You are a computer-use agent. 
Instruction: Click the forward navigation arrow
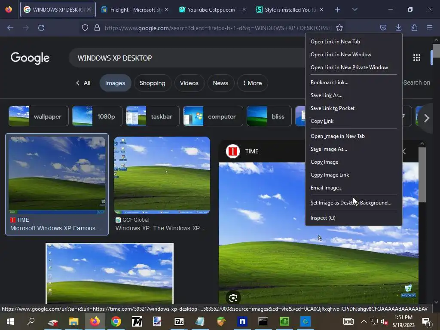[x=26, y=28]
